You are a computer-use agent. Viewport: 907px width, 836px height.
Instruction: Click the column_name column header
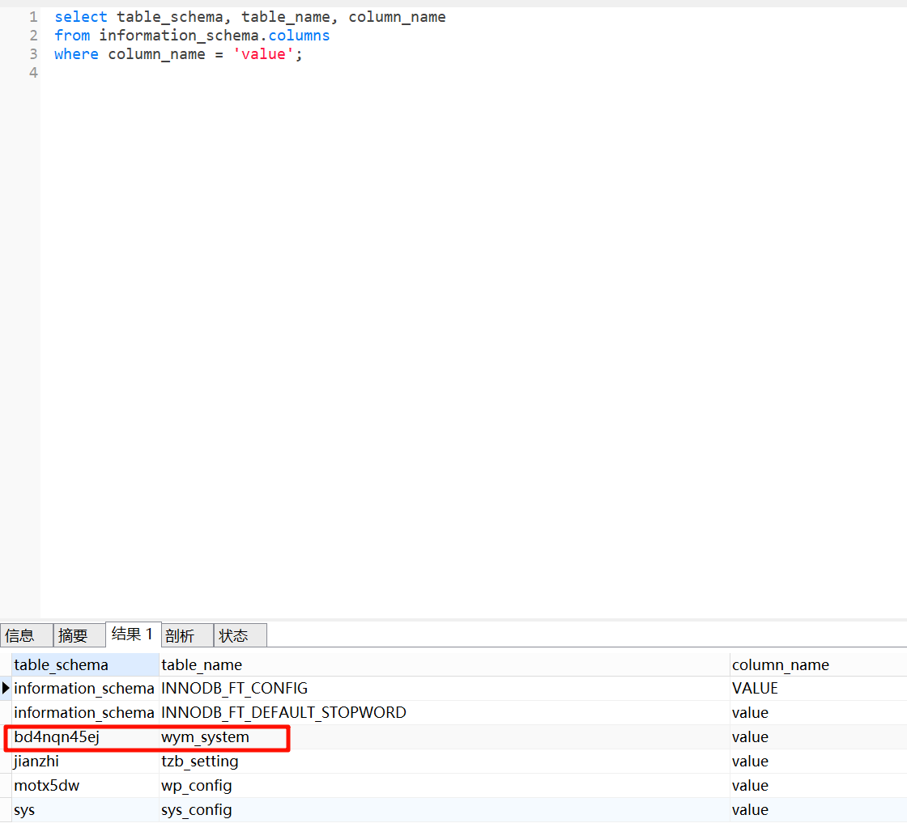pyautogui.click(x=780, y=665)
